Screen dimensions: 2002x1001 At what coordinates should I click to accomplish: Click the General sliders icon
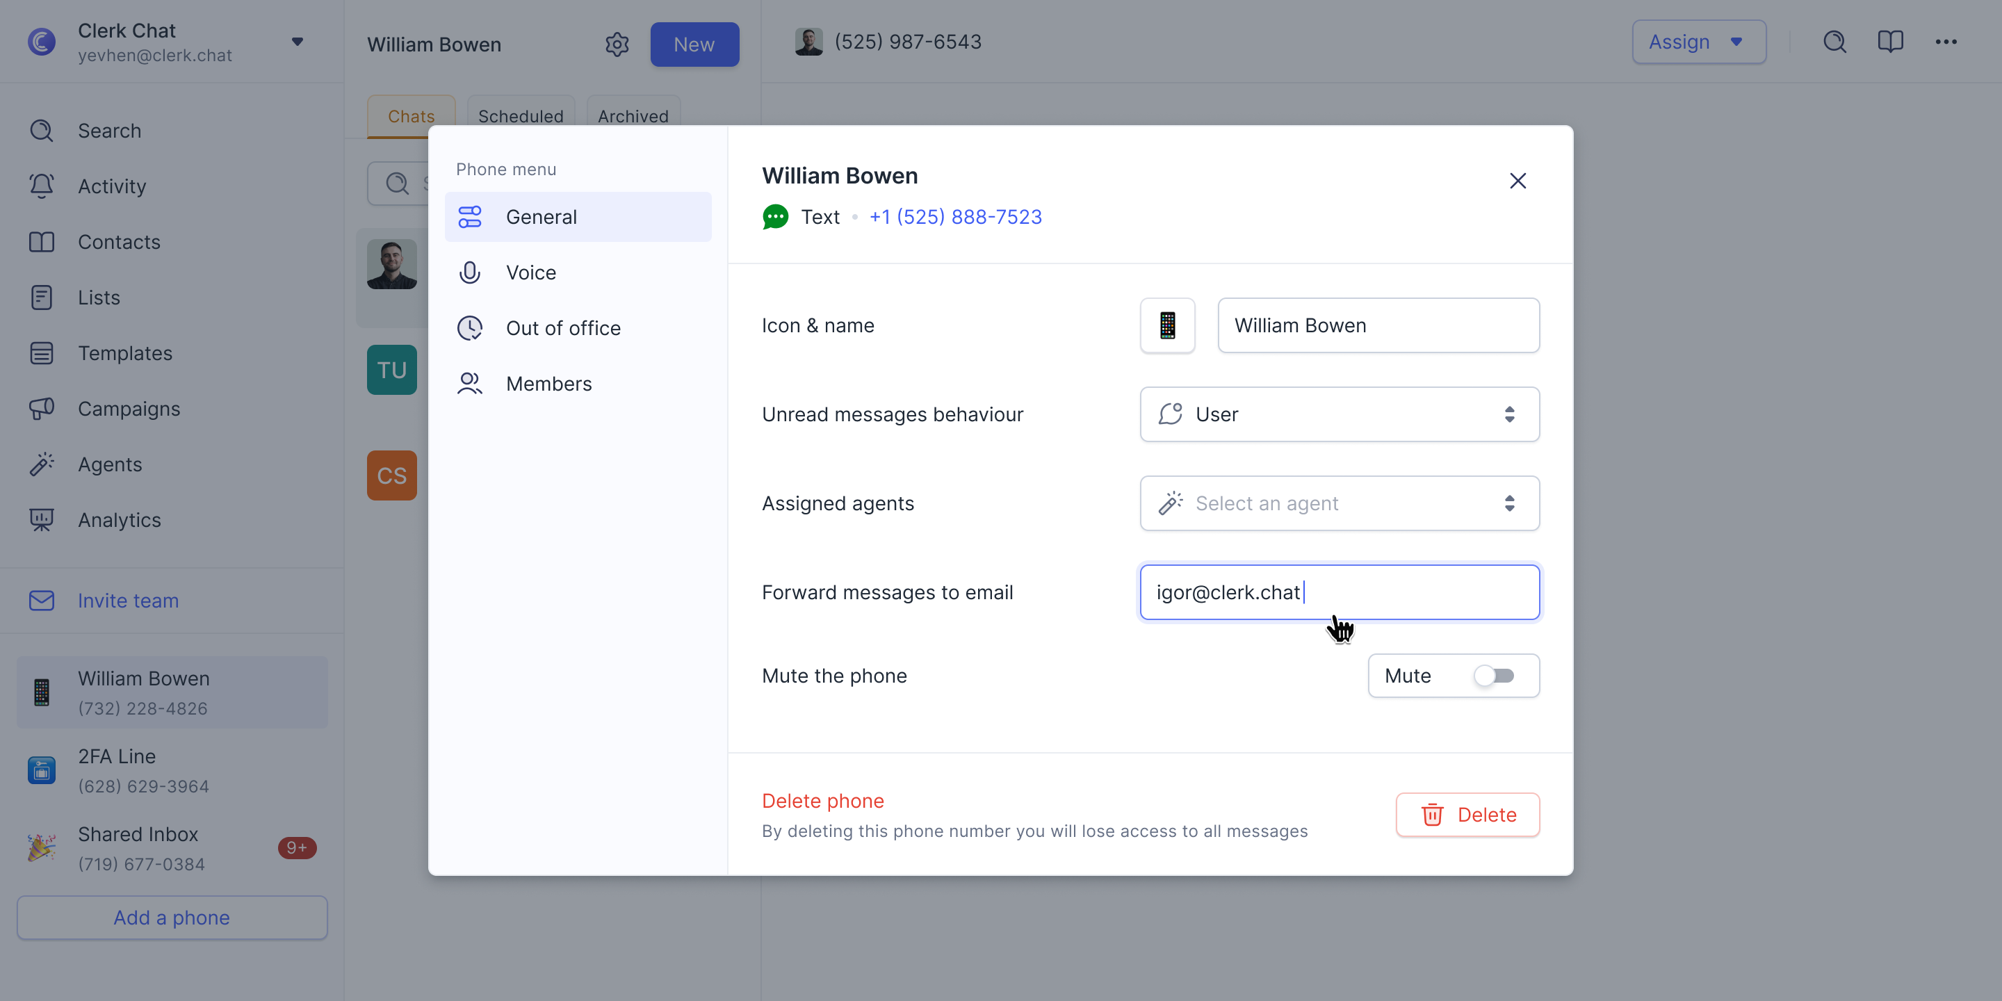pos(470,217)
